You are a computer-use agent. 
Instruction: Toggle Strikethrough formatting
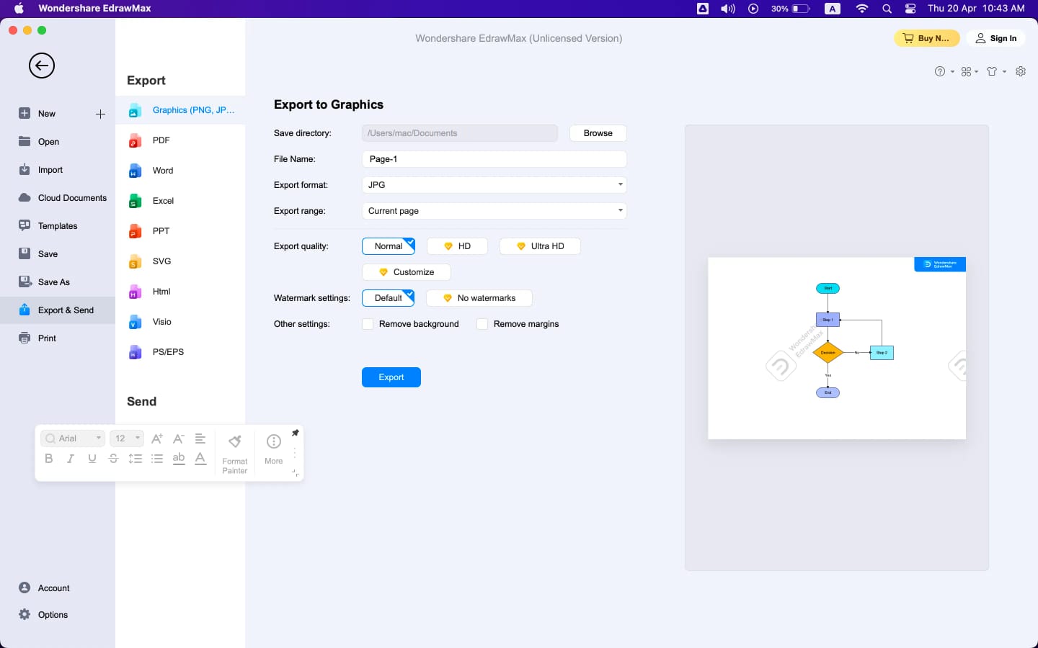114,459
